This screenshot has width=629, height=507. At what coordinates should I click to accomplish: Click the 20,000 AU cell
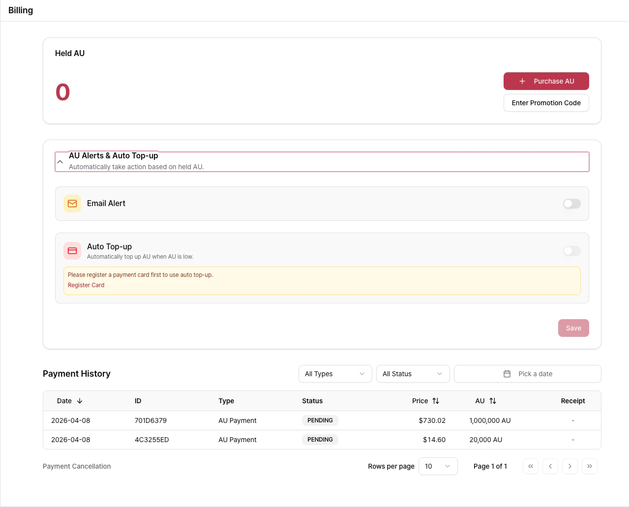(x=486, y=440)
